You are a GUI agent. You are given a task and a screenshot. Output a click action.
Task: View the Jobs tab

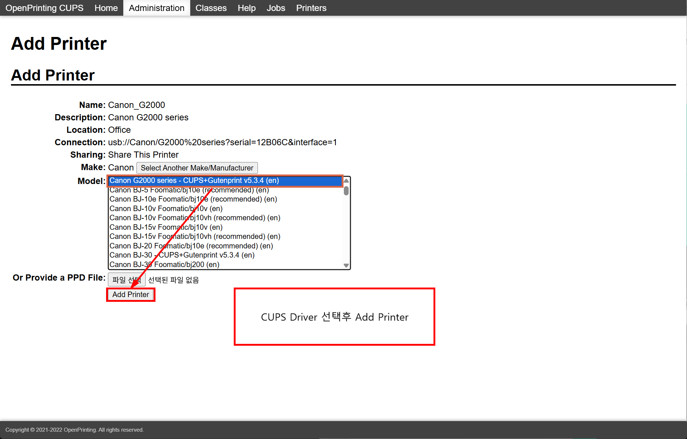coord(276,8)
